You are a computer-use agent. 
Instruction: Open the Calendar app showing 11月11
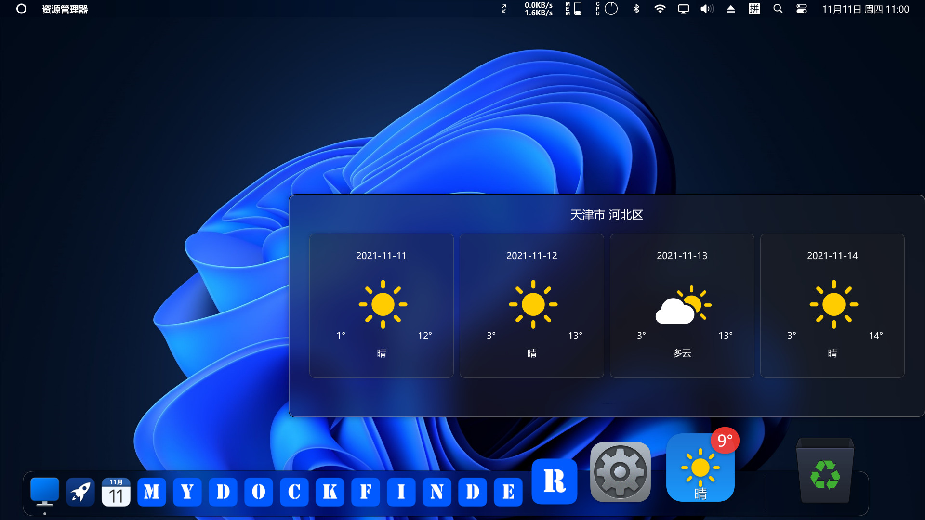116,492
